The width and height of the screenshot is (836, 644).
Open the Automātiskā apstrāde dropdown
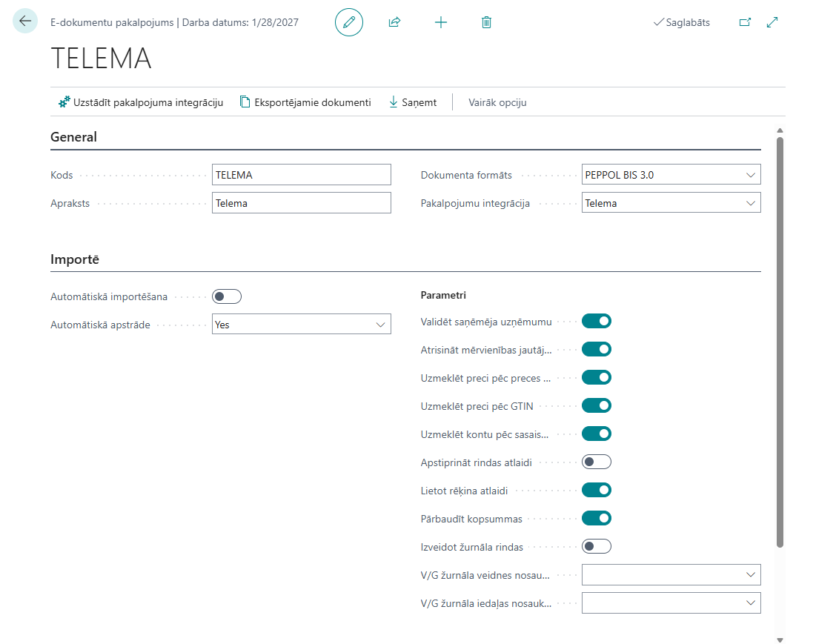301,325
